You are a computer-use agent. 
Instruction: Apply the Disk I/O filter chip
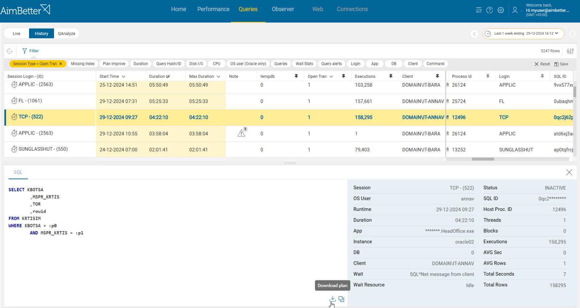coord(196,64)
